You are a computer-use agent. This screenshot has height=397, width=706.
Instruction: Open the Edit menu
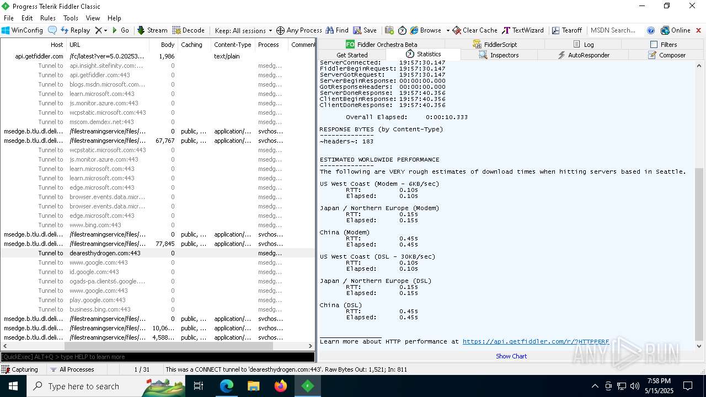click(x=27, y=18)
